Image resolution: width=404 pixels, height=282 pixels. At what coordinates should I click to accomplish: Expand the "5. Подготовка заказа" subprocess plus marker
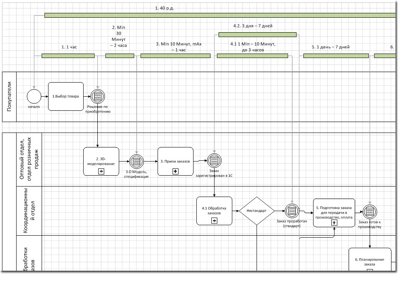[x=334, y=222]
